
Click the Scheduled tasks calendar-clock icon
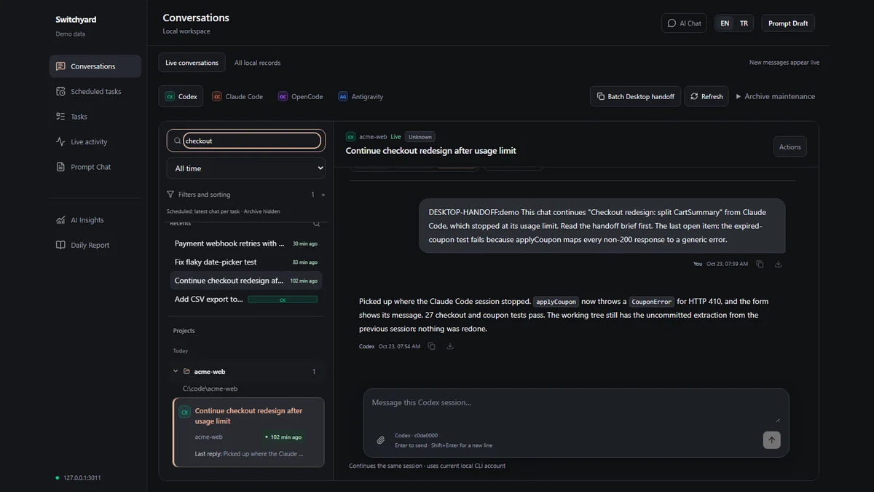(x=60, y=92)
